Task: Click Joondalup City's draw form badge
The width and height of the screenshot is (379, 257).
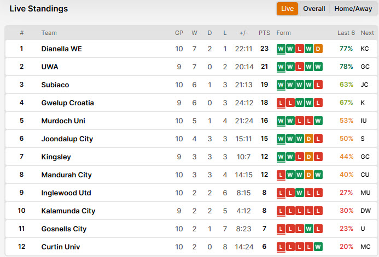Action: click(309, 139)
